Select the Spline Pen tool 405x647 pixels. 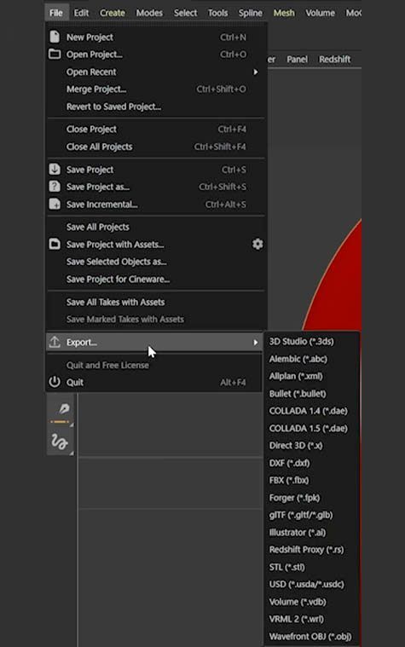64,409
